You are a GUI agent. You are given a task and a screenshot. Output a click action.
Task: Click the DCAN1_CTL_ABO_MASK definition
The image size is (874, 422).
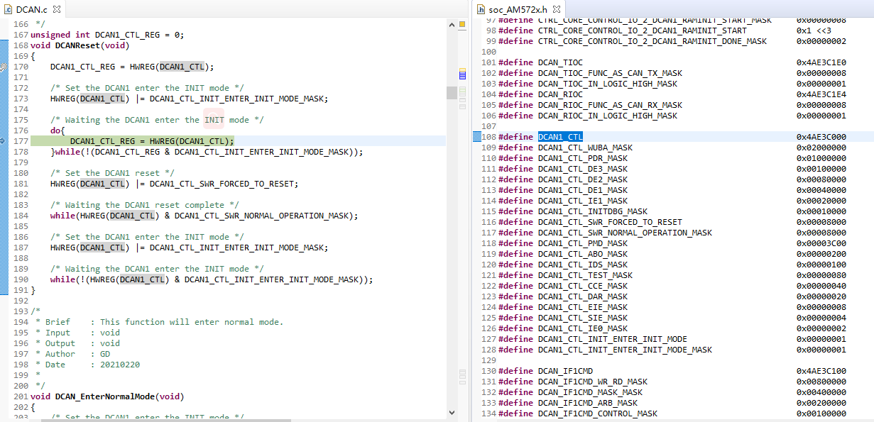(583, 253)
